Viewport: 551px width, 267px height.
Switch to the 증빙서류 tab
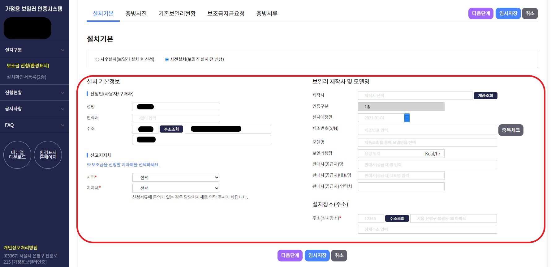(x=267, y=14)
